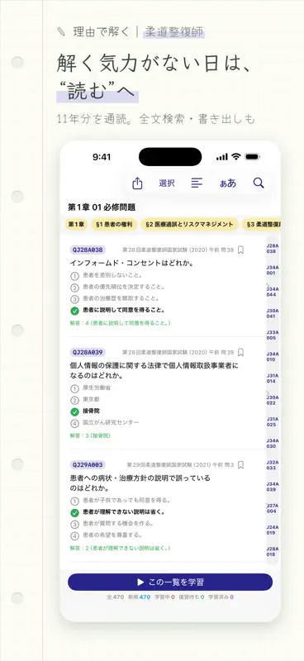Tap heading 第1章 01 必修問題
This screenshot has height=661, width=304.
click(x=102, y=207)
